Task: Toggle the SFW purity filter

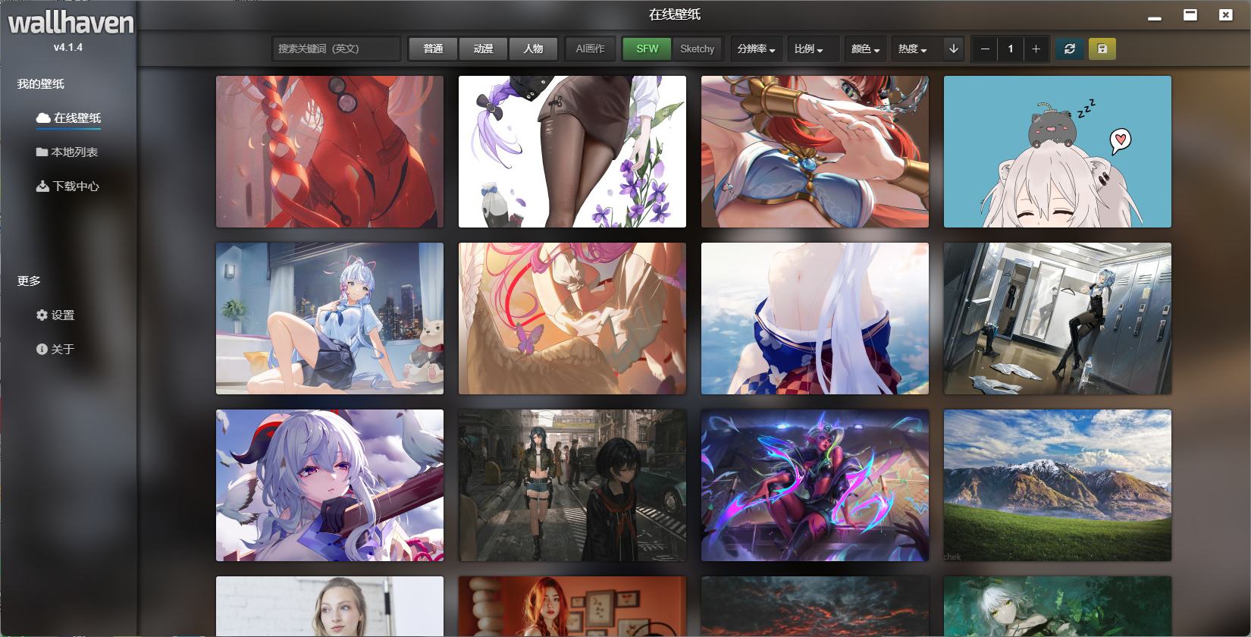Action: 647,49
